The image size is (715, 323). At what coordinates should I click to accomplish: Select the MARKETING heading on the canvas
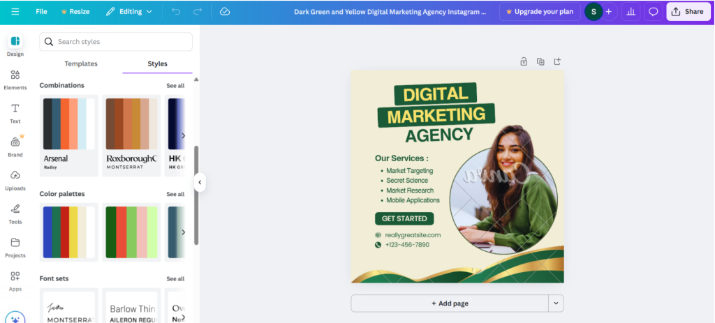[x=436, y=115]
